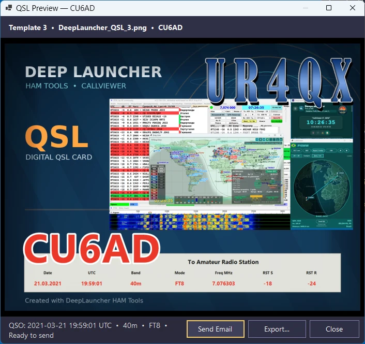This screenshot has height=344, width=365.
Task: Click the RST R value -24
Action: (311, 283)
